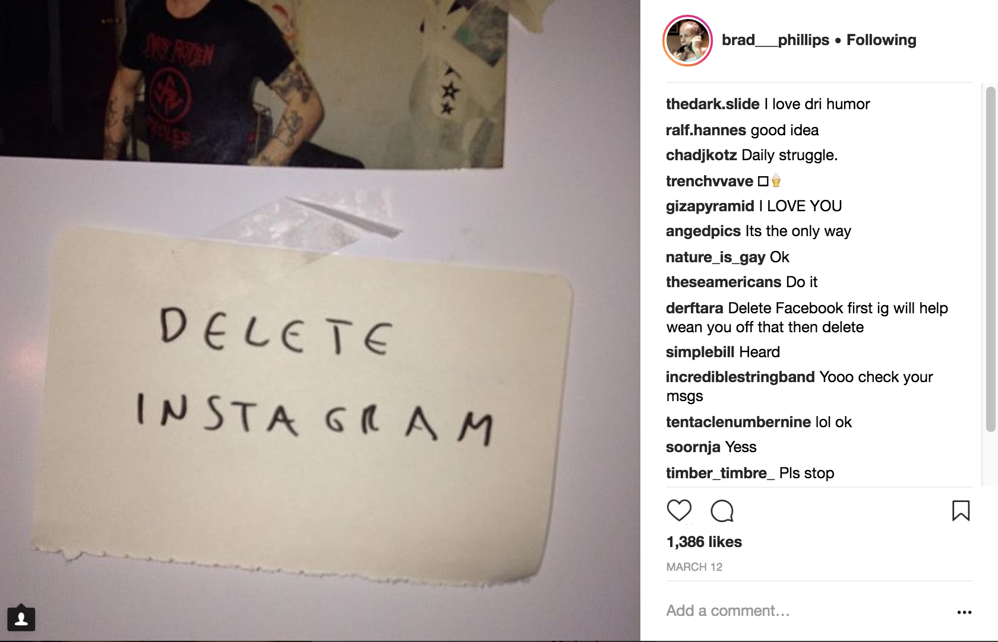Open brad___phillips profile picture

[x=687, y=40]
